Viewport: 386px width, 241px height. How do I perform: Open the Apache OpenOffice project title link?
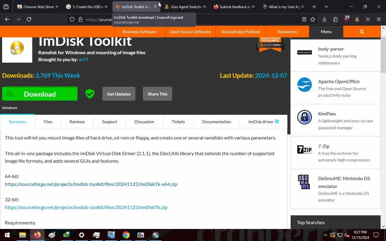pos(339,81)
